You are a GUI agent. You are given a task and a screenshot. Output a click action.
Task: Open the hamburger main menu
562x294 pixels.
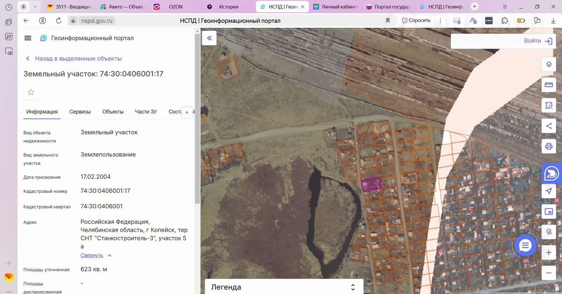[x=28, y=38]
